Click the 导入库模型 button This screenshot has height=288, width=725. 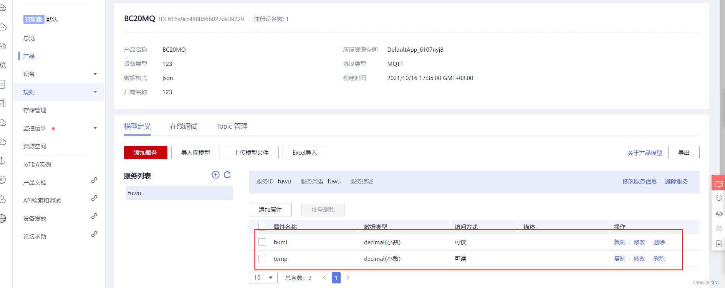[195, 152]
